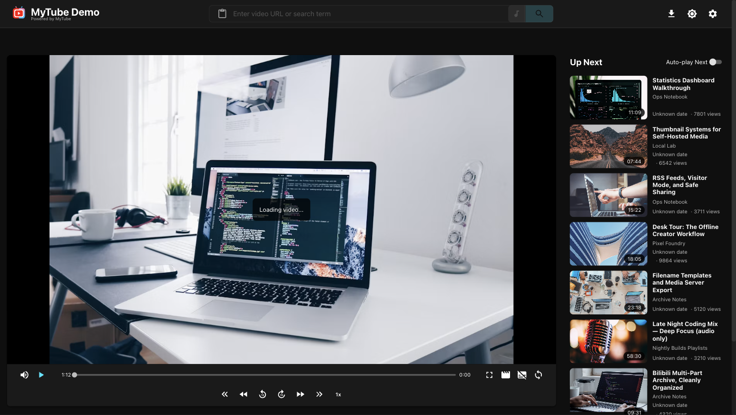
Task: Replay 10 seconds backward
Action: point(262,394)
